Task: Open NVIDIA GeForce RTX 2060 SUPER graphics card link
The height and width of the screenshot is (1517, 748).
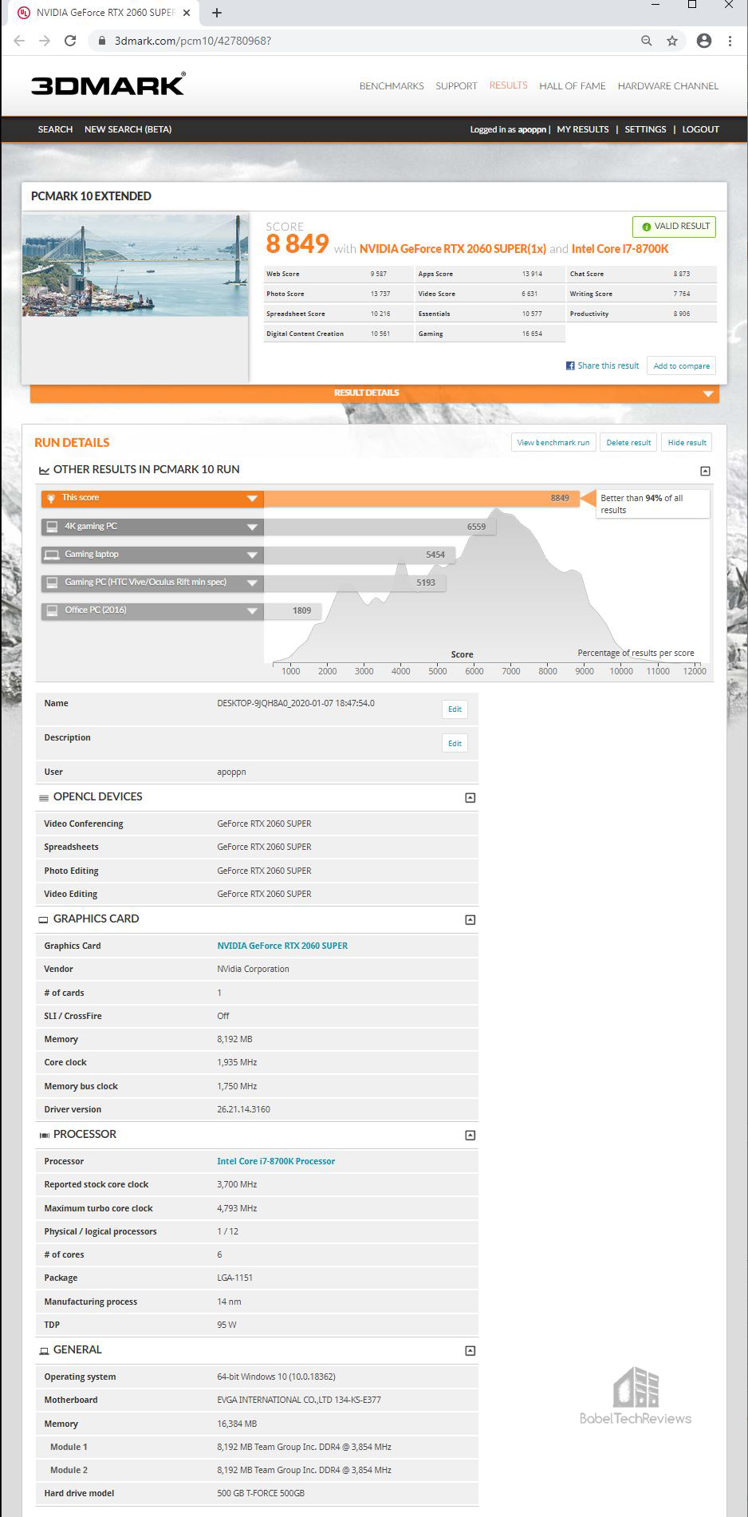Action: click(x=282, y=946)
